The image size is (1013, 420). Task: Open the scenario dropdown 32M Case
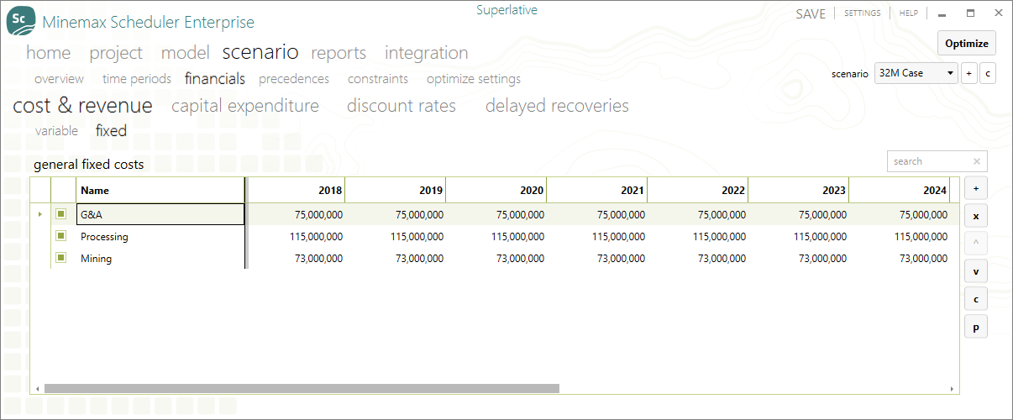tap(916, 73)
